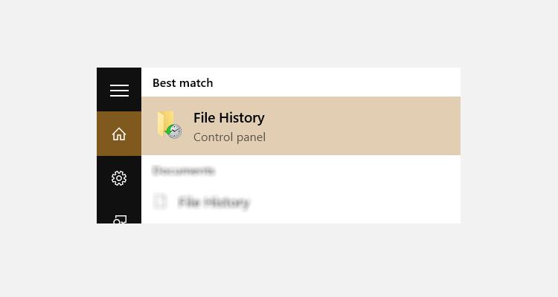Select the Home icon in the sidebar
The image size is (558, 297).
(x=119, y=134)
